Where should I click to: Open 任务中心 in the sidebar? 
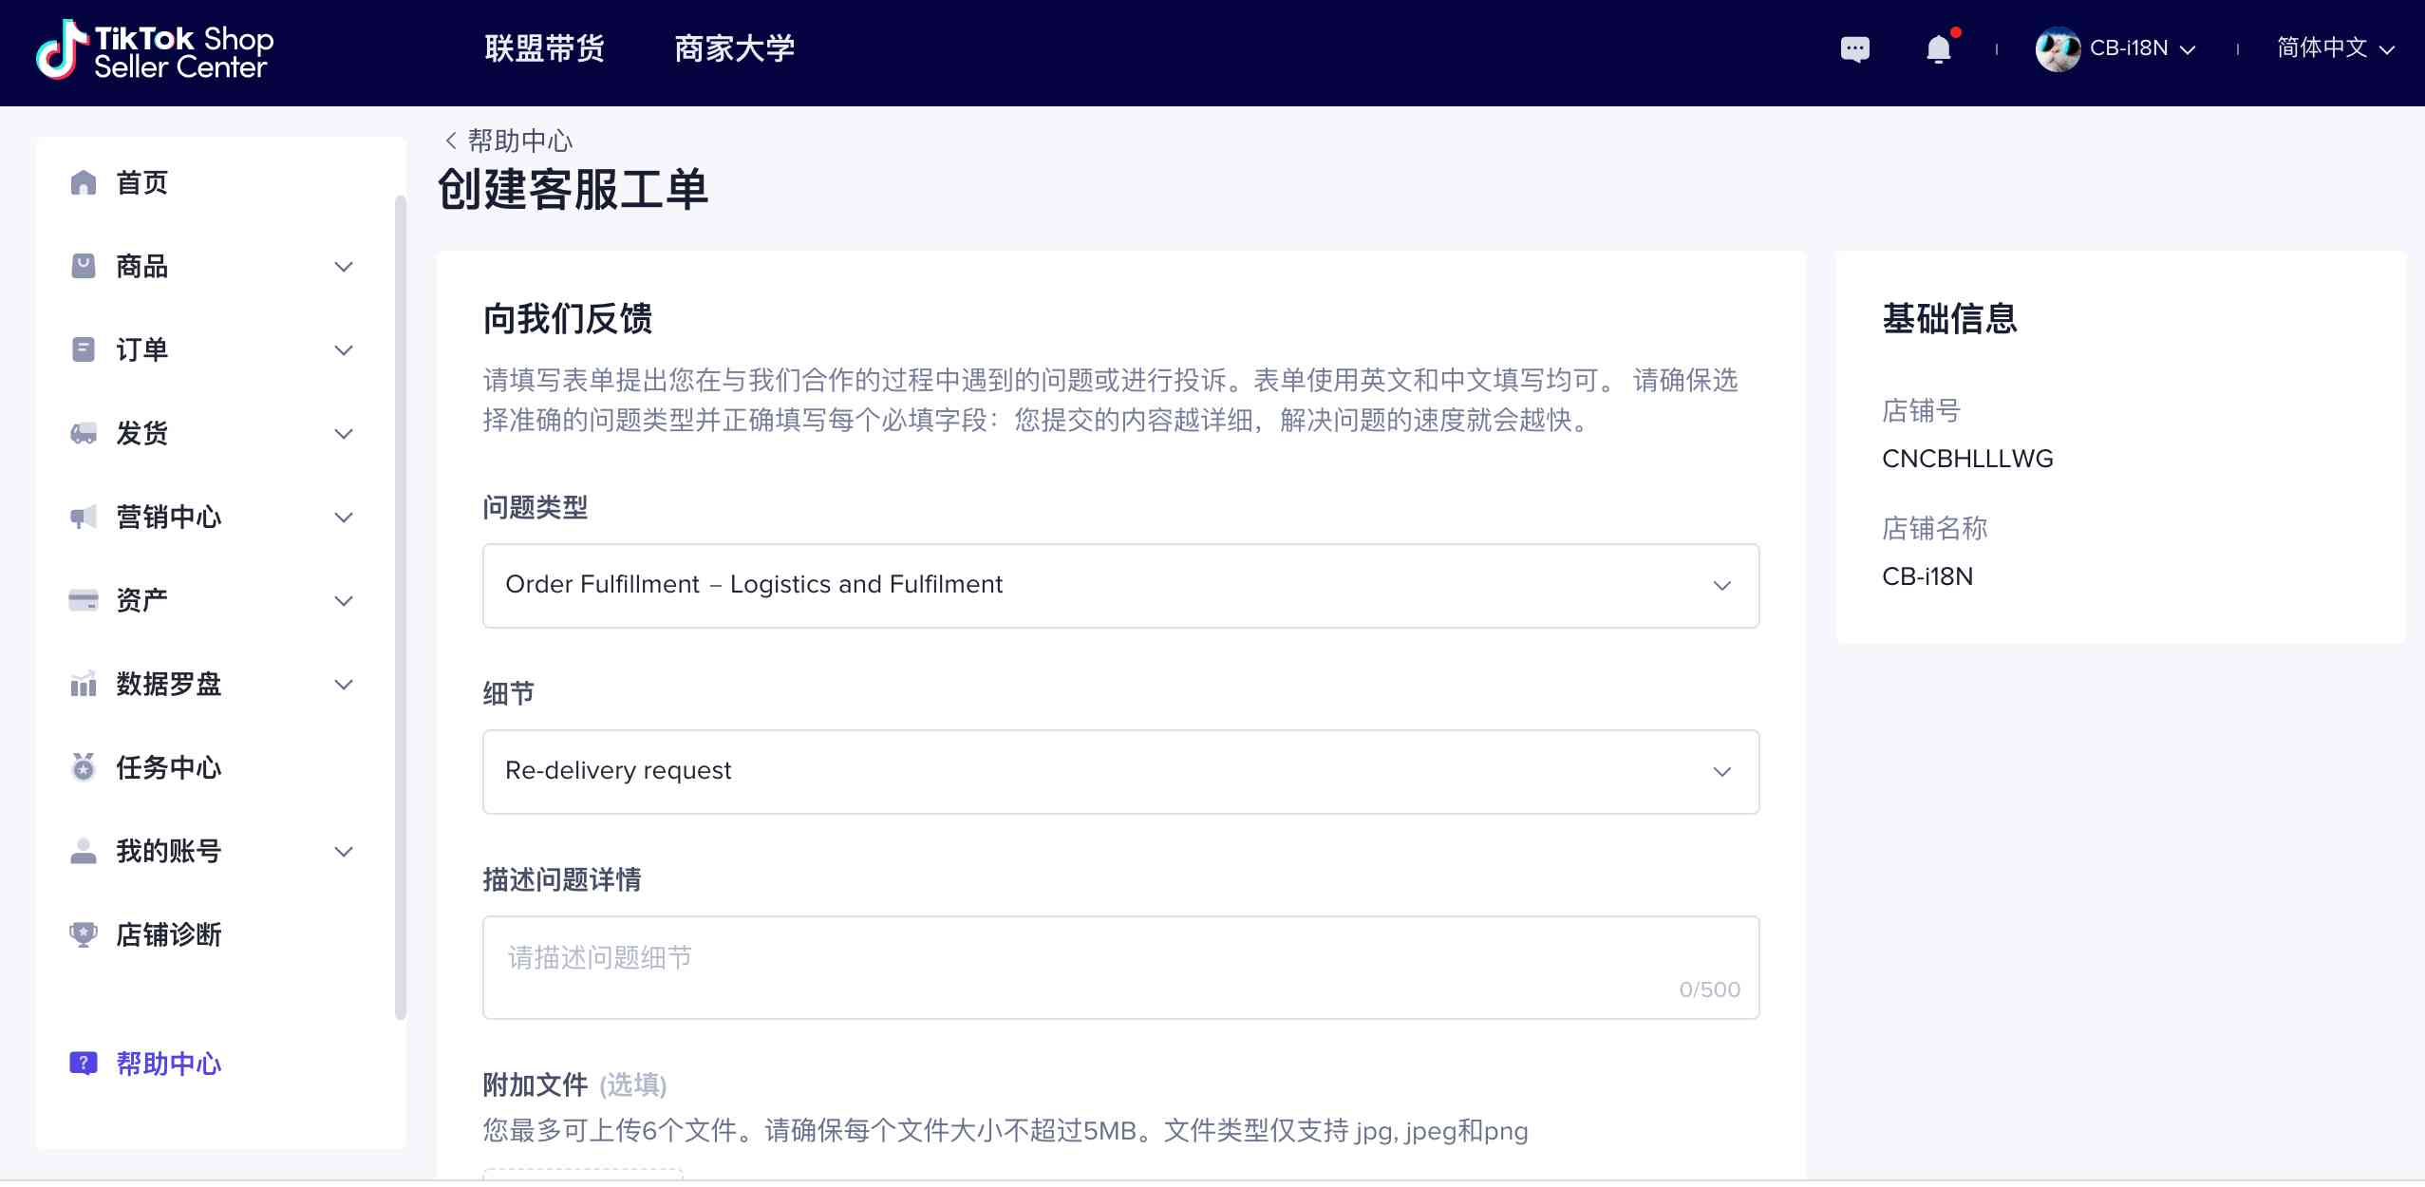168,767
